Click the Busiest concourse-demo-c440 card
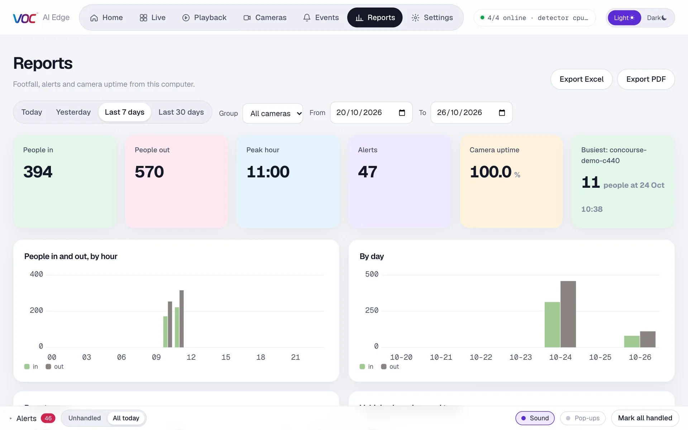Screen dimensions: 688x430 623,182
